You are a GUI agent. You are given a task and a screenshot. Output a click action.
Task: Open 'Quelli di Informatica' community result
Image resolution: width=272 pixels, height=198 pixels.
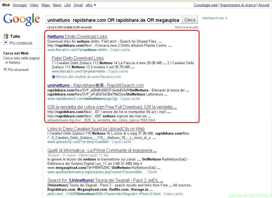pos(102,150)
